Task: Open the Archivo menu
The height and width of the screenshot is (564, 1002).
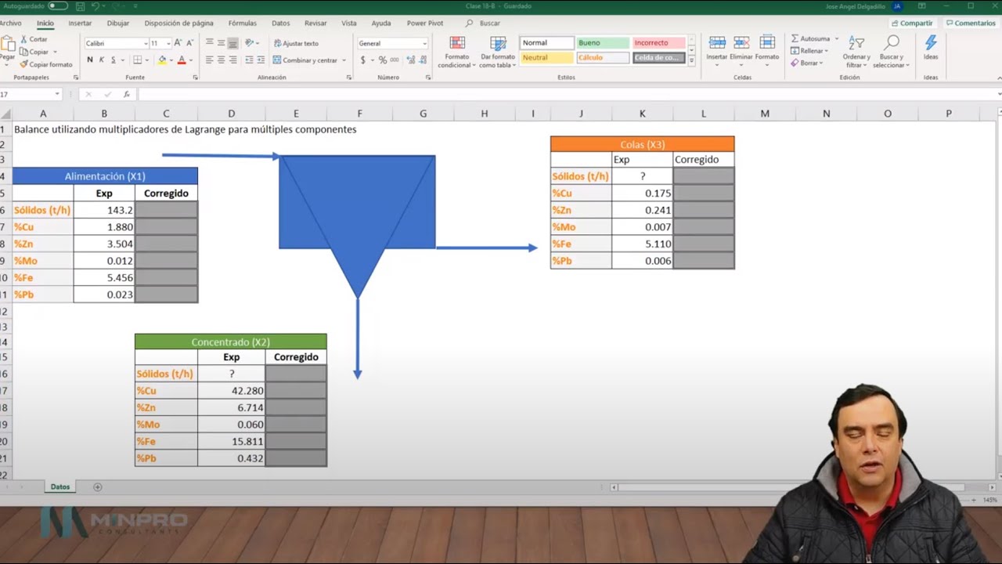Action: coord(10,23)
